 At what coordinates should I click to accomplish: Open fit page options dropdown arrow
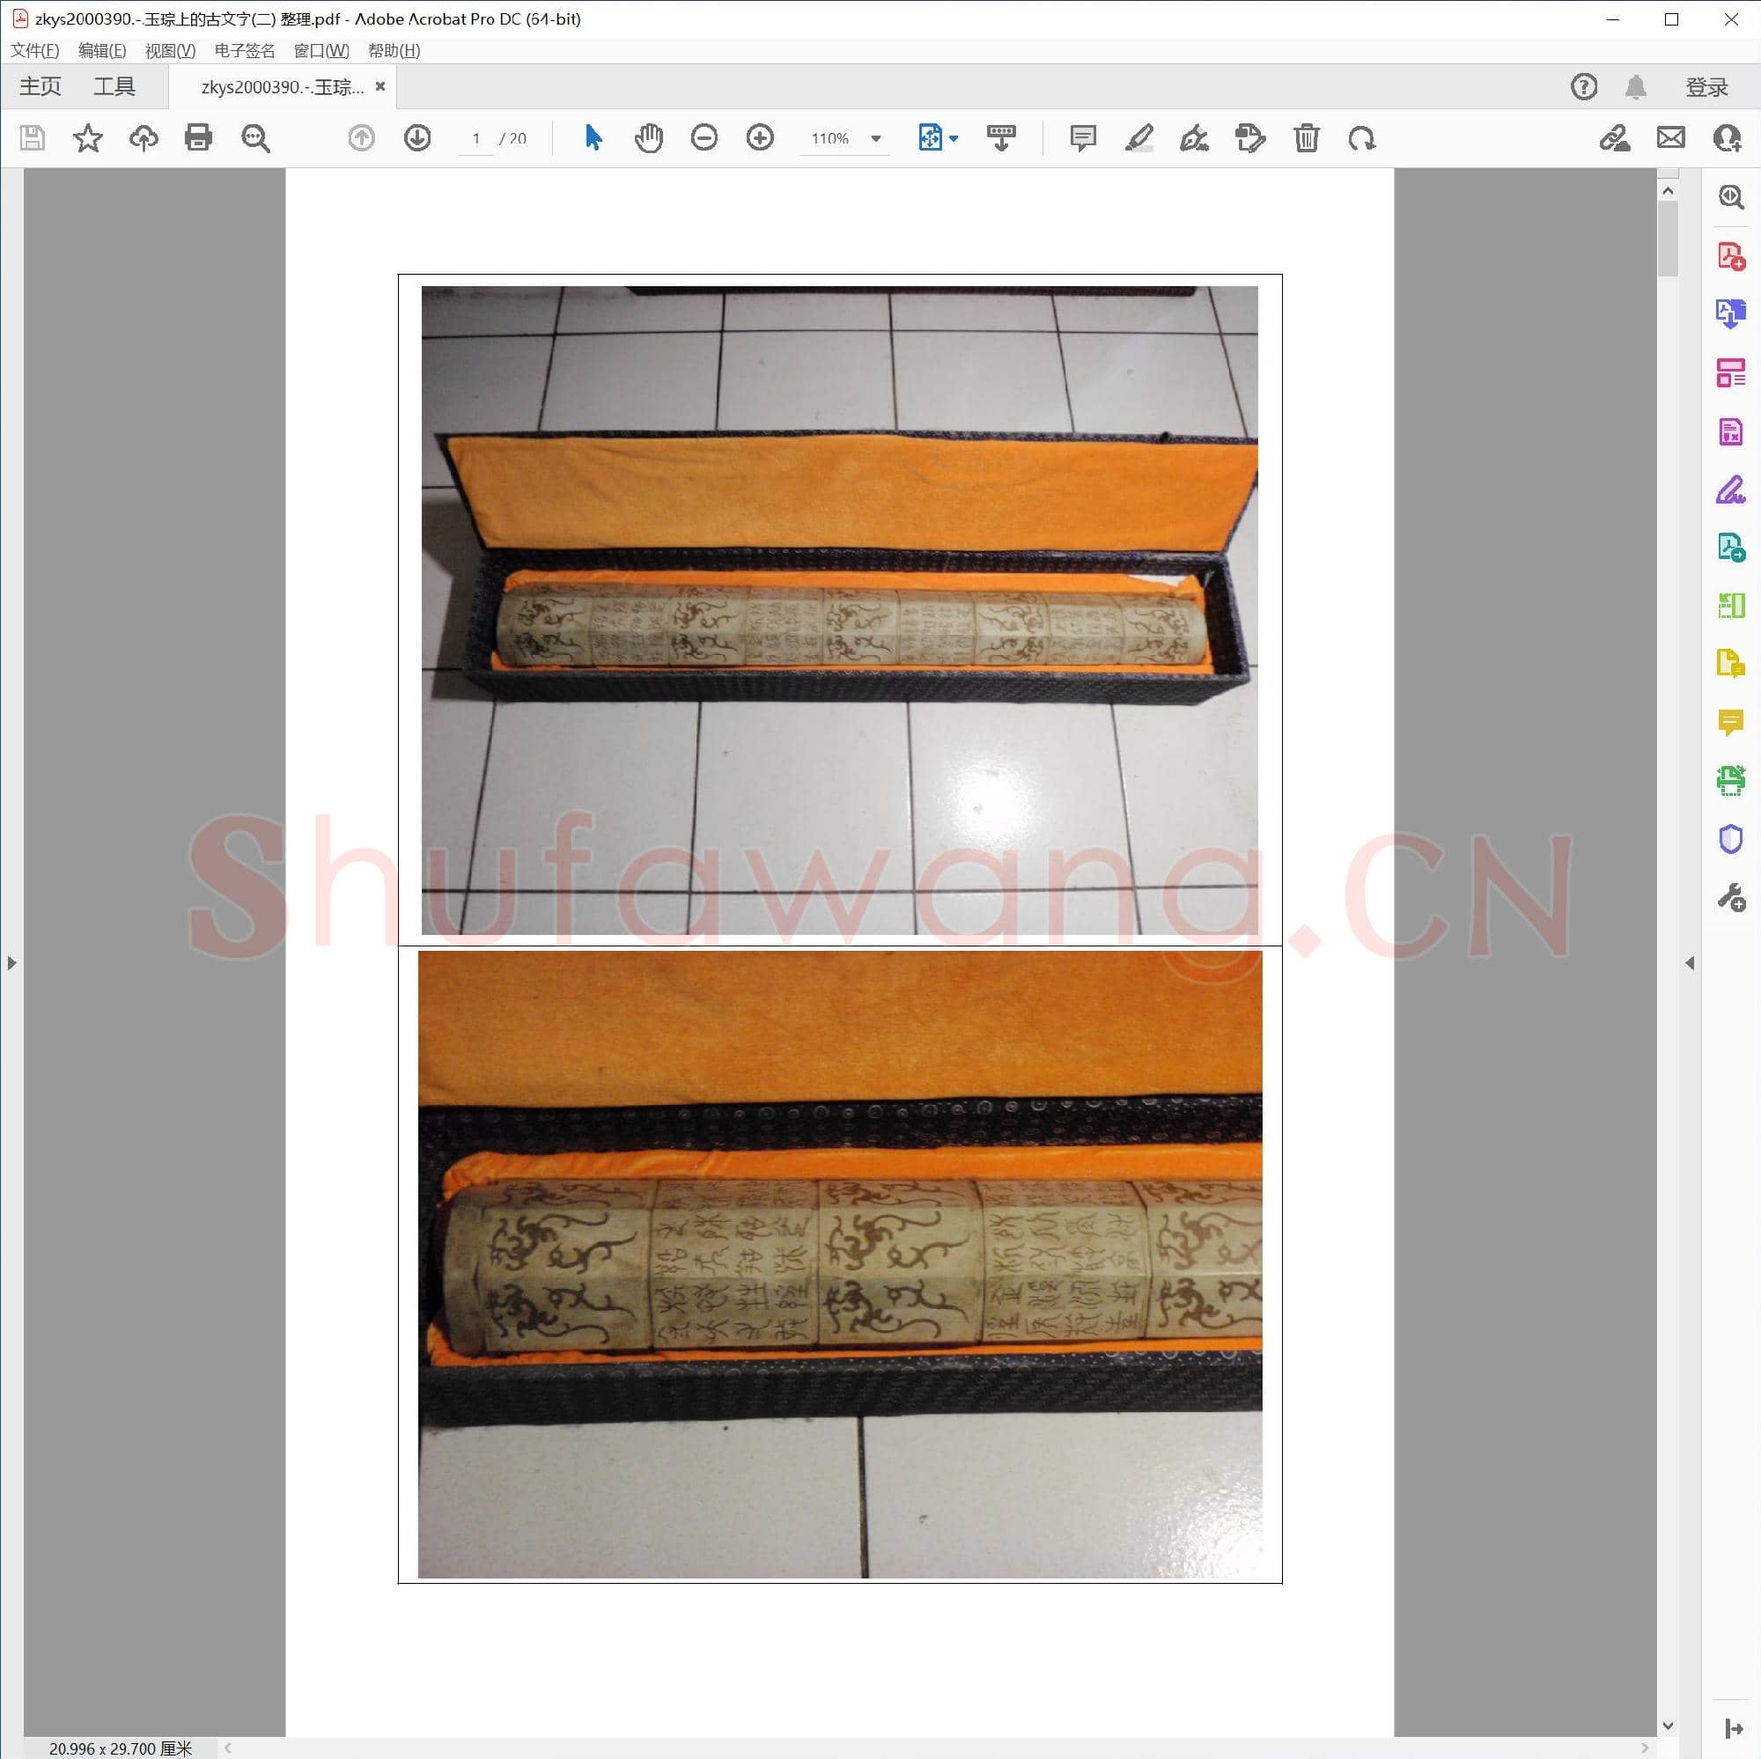coord(954,138)
